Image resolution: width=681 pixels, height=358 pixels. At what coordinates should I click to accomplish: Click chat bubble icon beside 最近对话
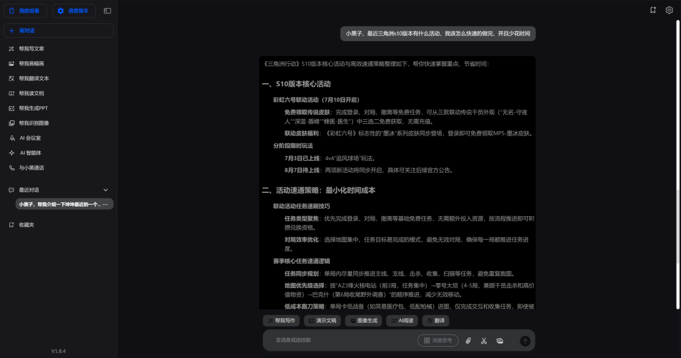[11, 190]
